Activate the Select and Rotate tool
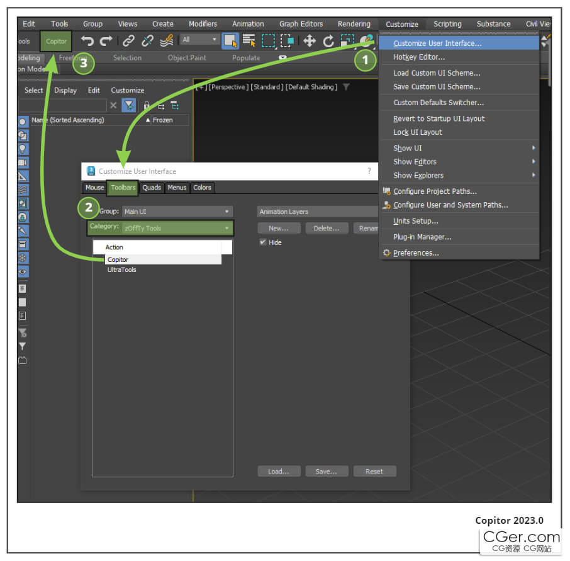Viewport: 570px width, 561px height. [328, 41]
